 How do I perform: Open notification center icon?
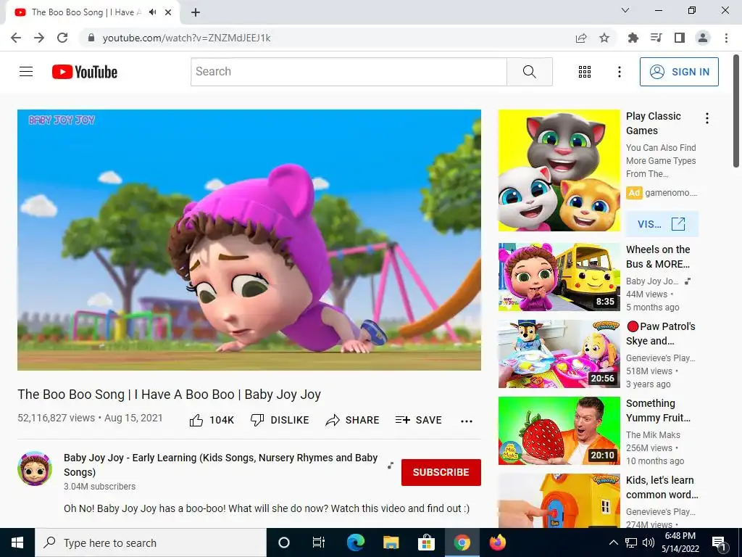(x=719, y=543)
